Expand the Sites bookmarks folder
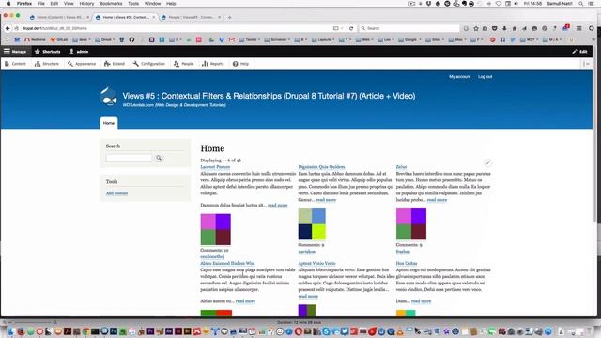This screenshot has width=601, height=338. [435, 39]
